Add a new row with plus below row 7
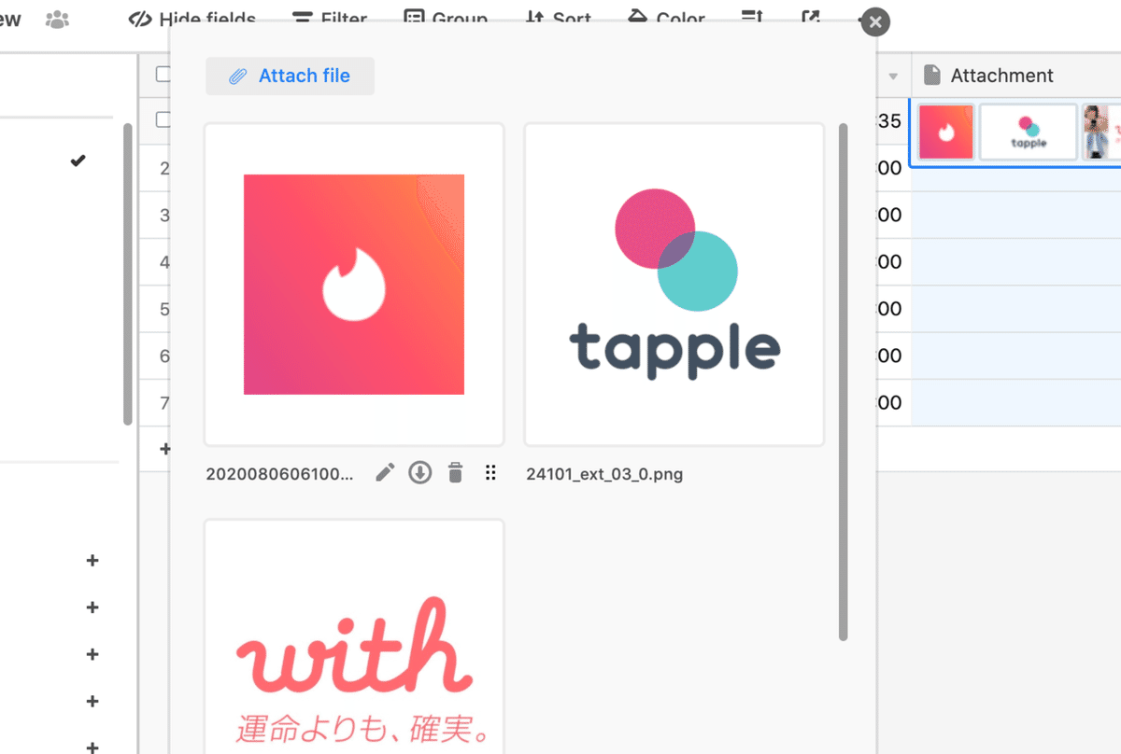The width and height of the screenshot is (1121, 754). point(165,449)
